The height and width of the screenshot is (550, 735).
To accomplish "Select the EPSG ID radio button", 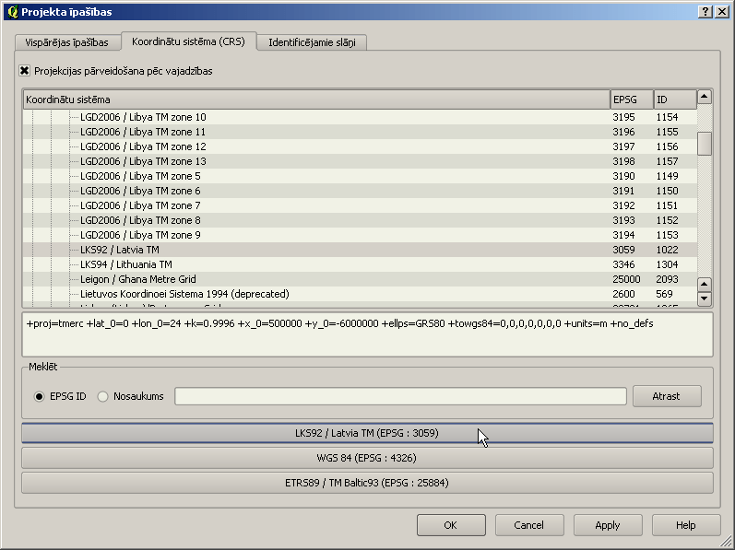I will point(39,396).
